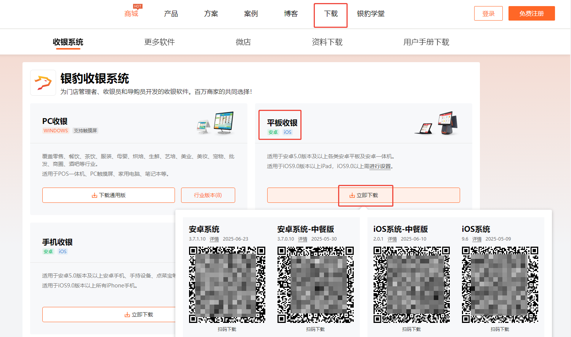Open the 产品 top menu
The width and height of the screenshot is (571, 337).
tap(171, 14)
